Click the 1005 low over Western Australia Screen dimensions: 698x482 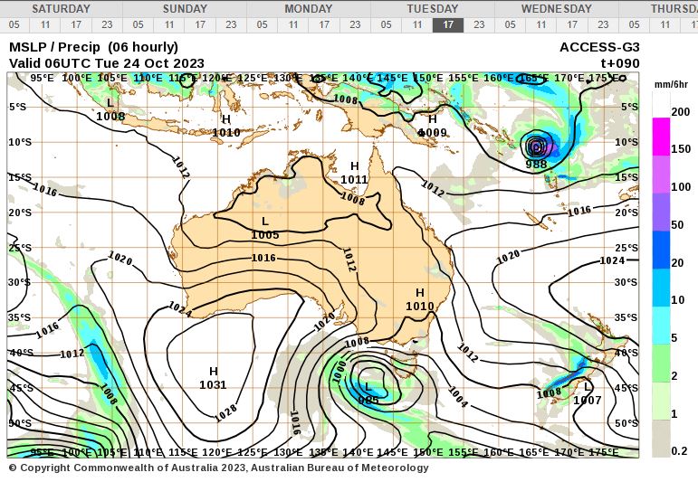265,228
